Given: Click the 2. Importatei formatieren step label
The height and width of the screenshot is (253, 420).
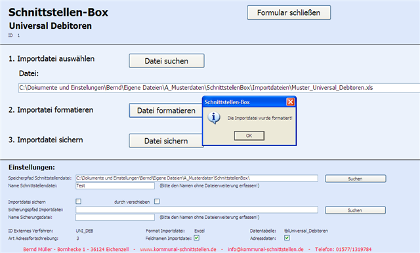Looking at the screenshot, I should click(x=51, y=110).
